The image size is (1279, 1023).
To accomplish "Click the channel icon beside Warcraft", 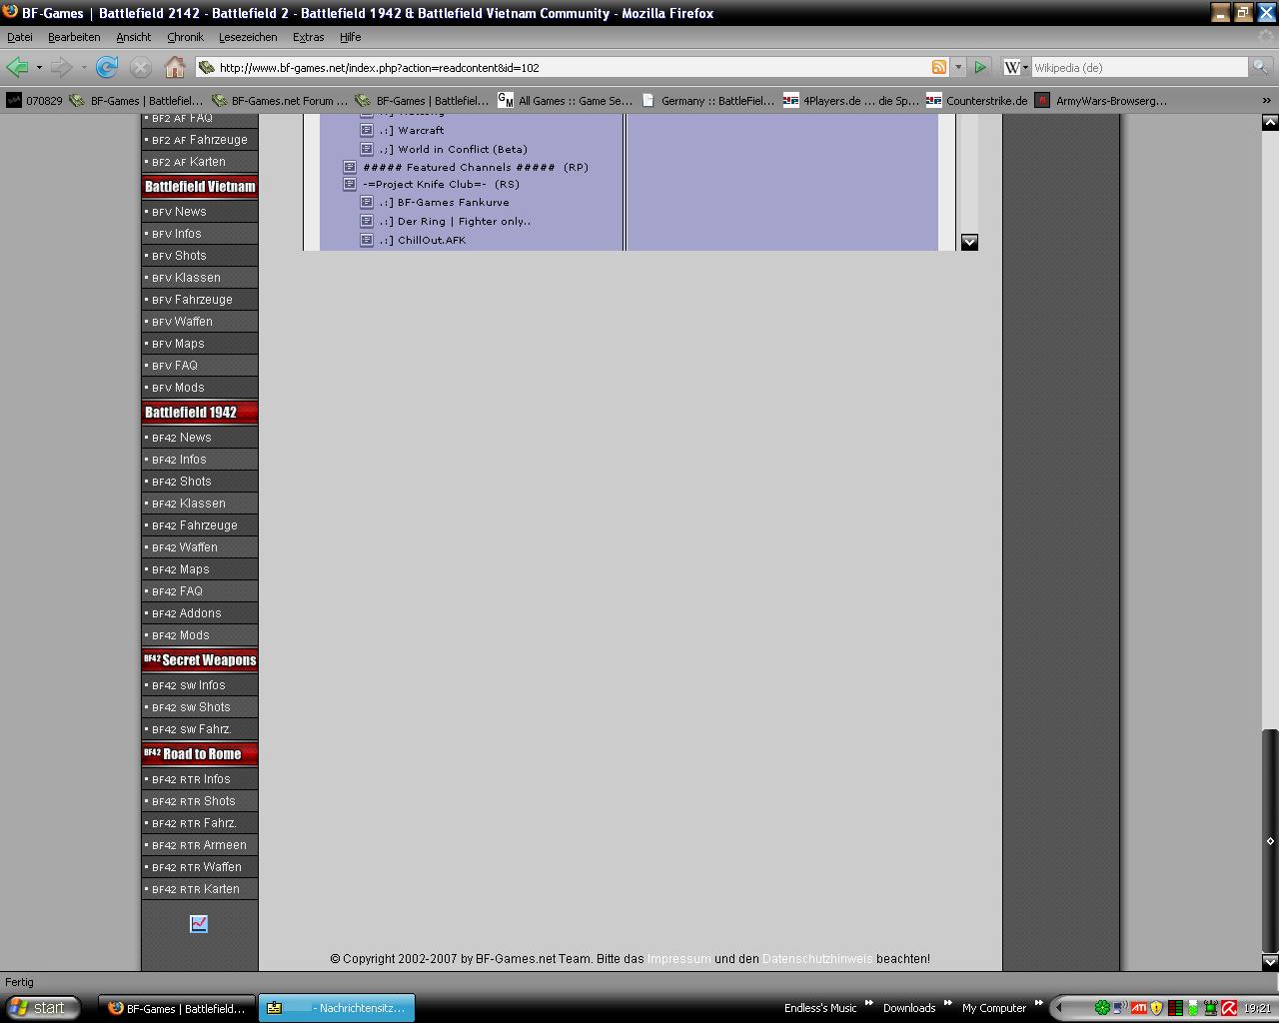I will pyautogui.click(x=367, y=130).
